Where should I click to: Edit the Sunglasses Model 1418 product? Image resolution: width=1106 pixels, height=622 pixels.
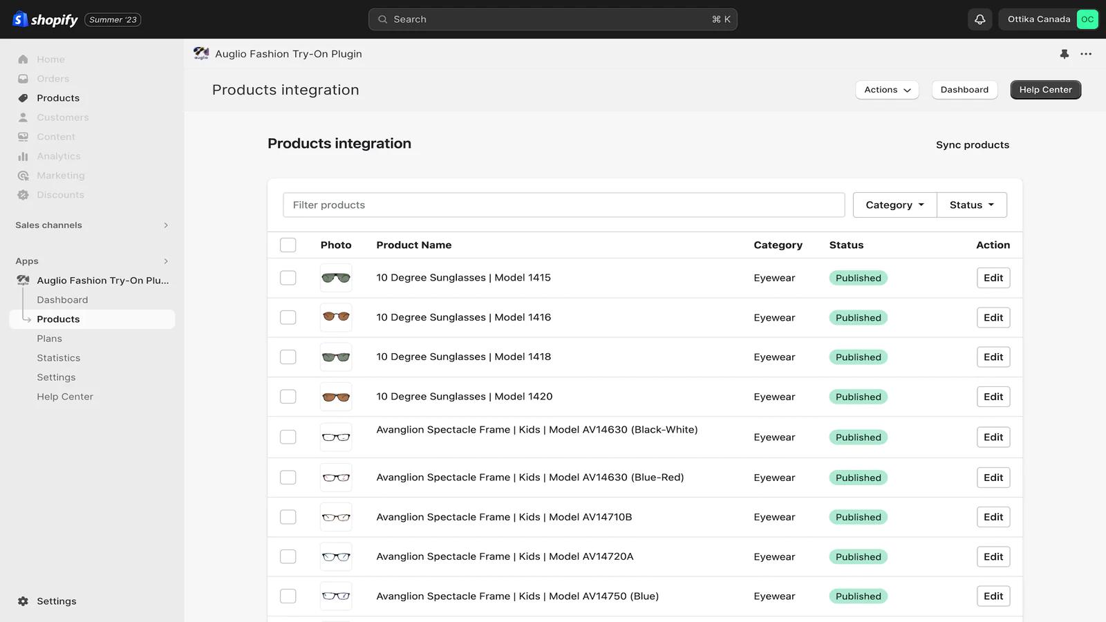(x=993, y=357)
